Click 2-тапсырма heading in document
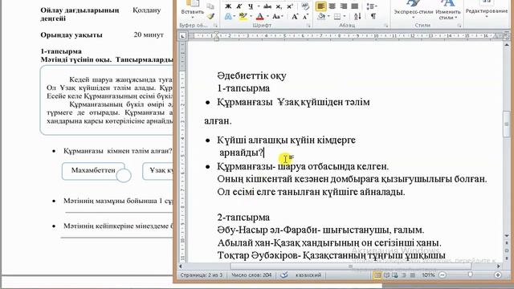Image resolution: width=514 pixels, height=289 pixels. coord(243,218)
